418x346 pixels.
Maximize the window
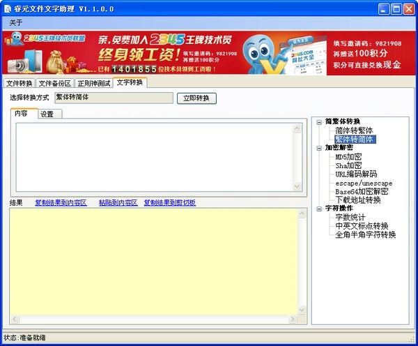pos(396,9)
